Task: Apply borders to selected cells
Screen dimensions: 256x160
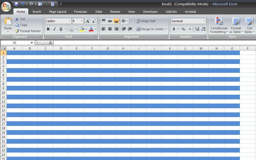Action: pos(71,29)
